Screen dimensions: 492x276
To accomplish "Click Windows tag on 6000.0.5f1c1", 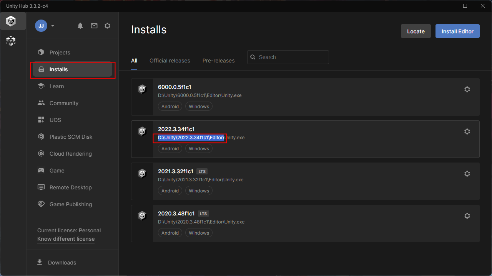I will click(199, 106).
